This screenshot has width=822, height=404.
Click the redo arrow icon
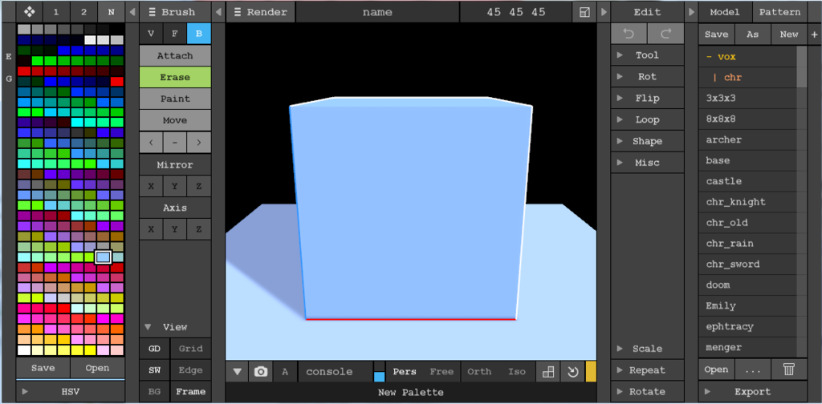click(665, 34)
